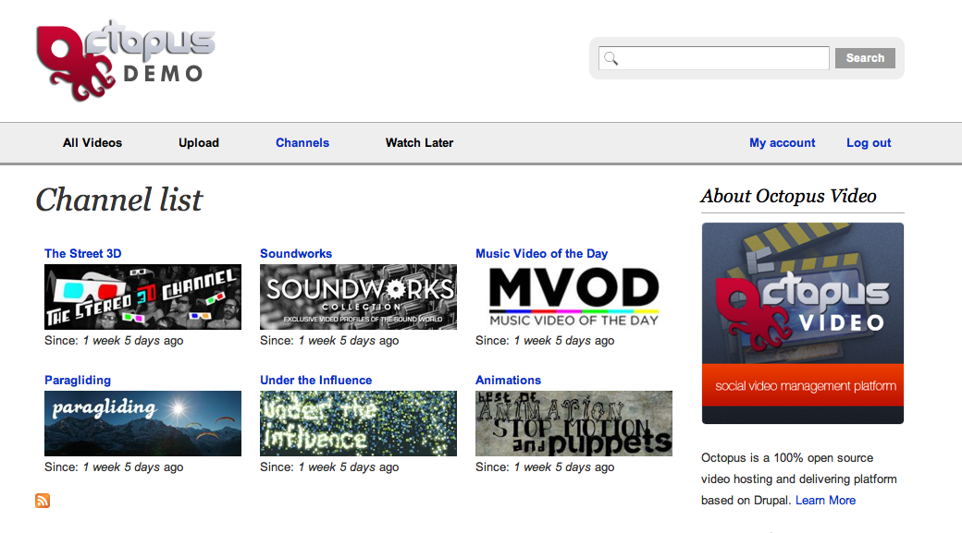Viewport: 962px width, 533px height.
Task: Switch to the Channels menu item
Action: (x=302, y=143)
